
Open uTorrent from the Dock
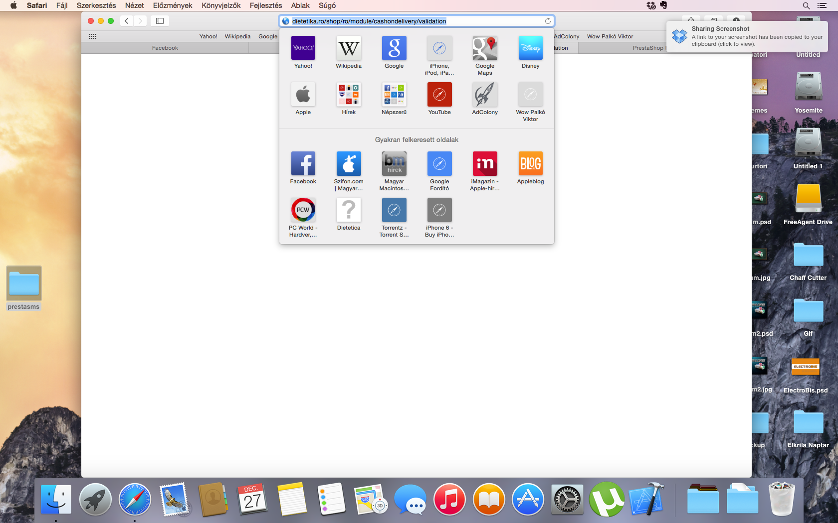click(607, 499)
